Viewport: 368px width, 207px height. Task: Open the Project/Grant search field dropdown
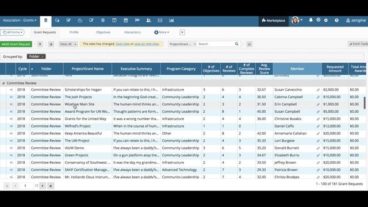182,44
